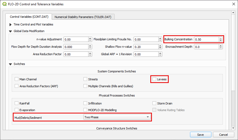Enable the Infiltration checkbox
Screen dimensions: 238x140
pyautogui.click(x=85, y=103)
